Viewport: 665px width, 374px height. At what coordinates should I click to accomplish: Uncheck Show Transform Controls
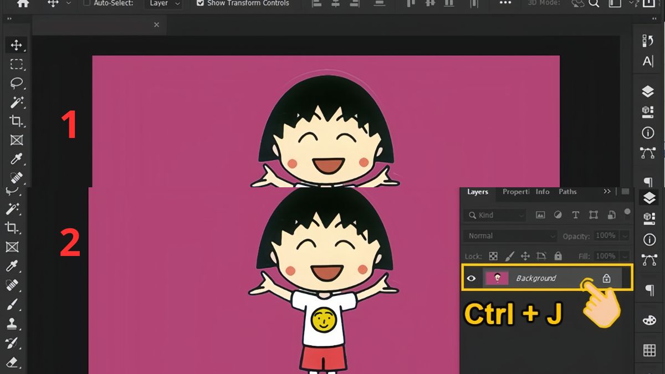pyautogui.click(x=201, y=3)
